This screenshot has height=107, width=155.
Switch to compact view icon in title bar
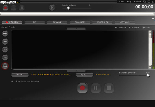point(145,1)
